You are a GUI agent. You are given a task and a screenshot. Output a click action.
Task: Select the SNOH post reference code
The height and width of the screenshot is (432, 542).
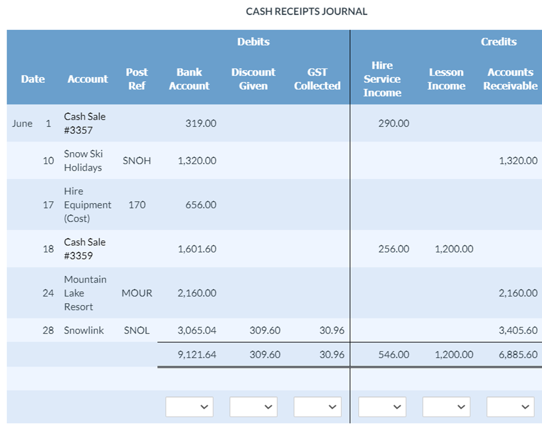(x=137, y=161)
